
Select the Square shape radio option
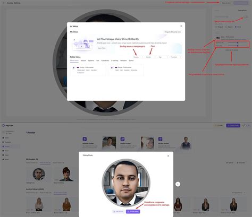(226, 27)
